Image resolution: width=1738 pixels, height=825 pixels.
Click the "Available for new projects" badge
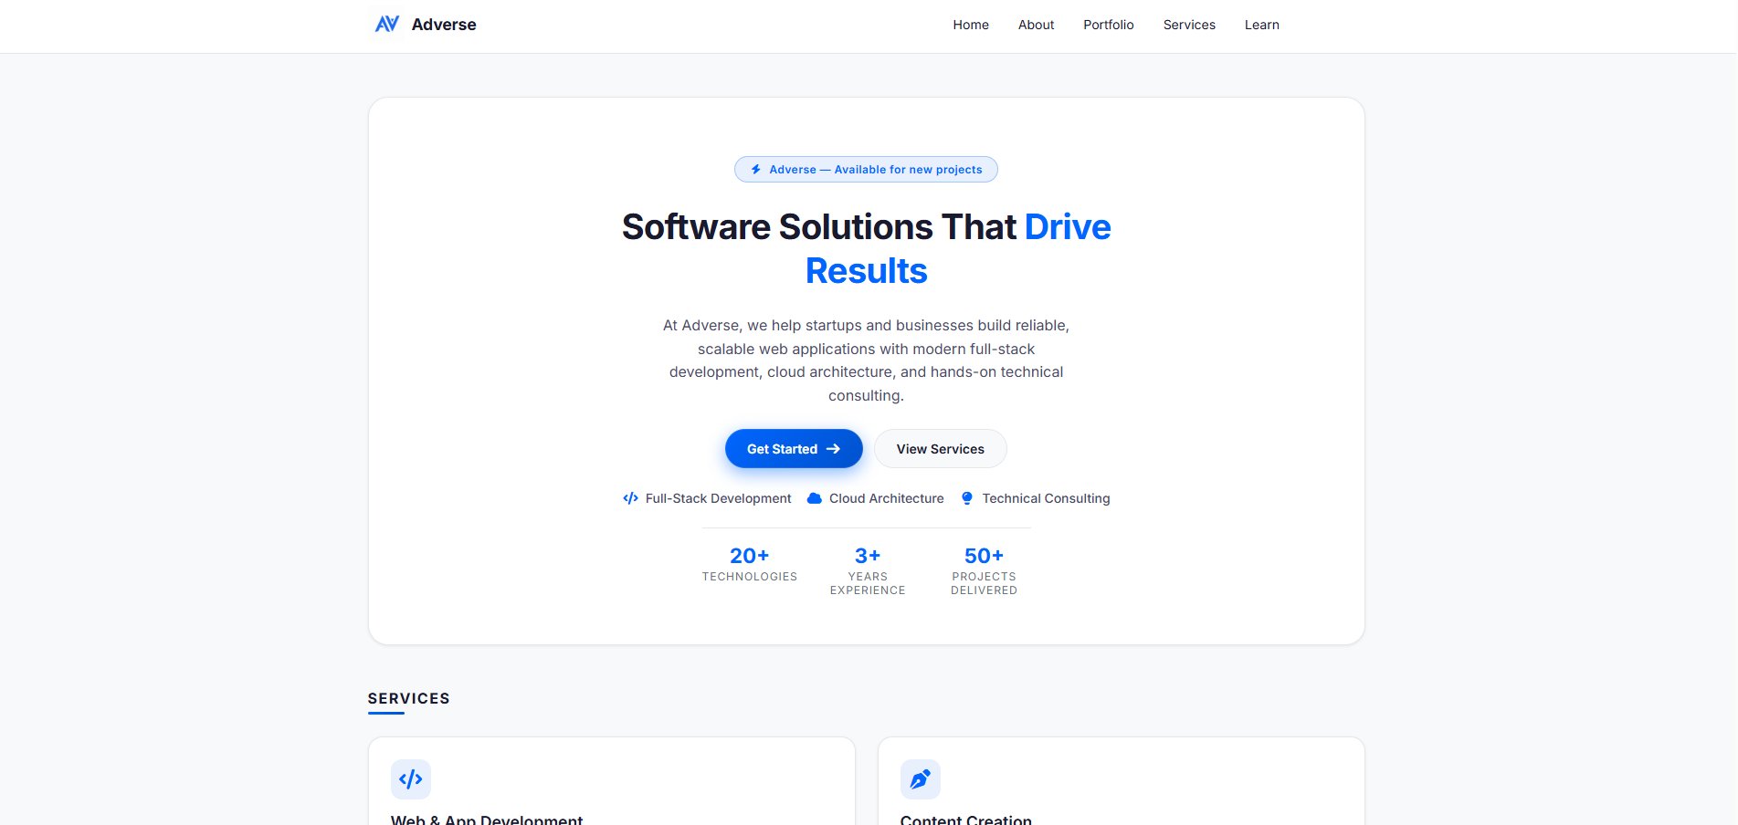866,170
